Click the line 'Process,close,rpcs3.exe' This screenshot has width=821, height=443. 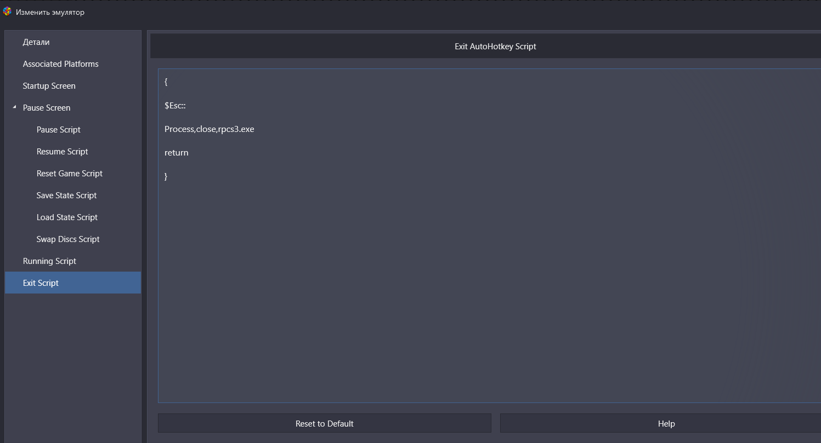click(x=209, y=129)
